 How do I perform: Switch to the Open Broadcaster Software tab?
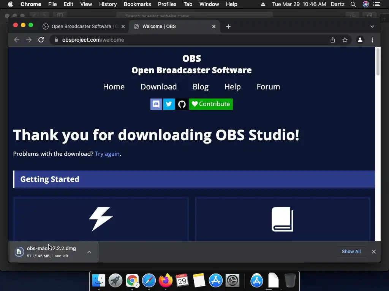click(x=84, y=27)
